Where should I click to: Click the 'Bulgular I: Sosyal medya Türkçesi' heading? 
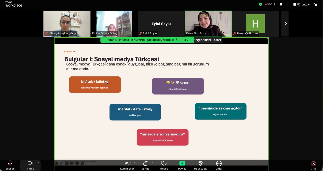pos(112,59)
